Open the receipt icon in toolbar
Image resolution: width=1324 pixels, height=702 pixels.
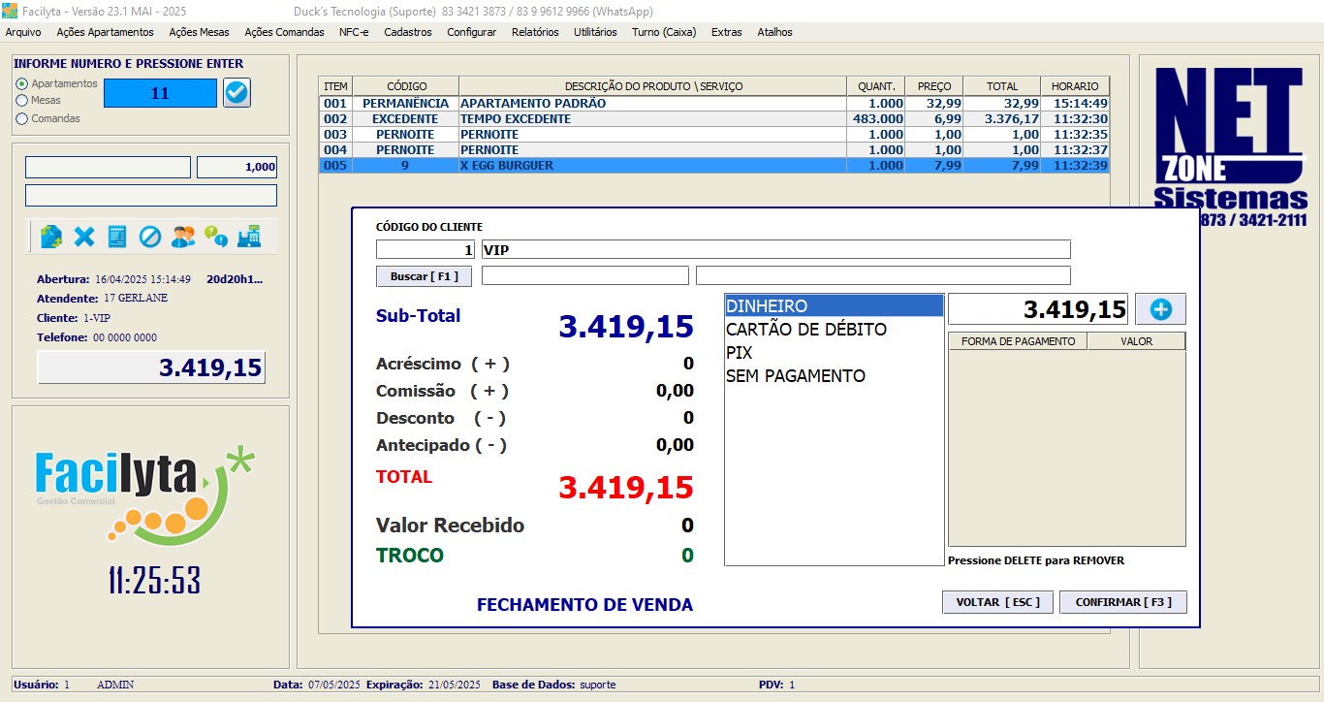[117, 236]
